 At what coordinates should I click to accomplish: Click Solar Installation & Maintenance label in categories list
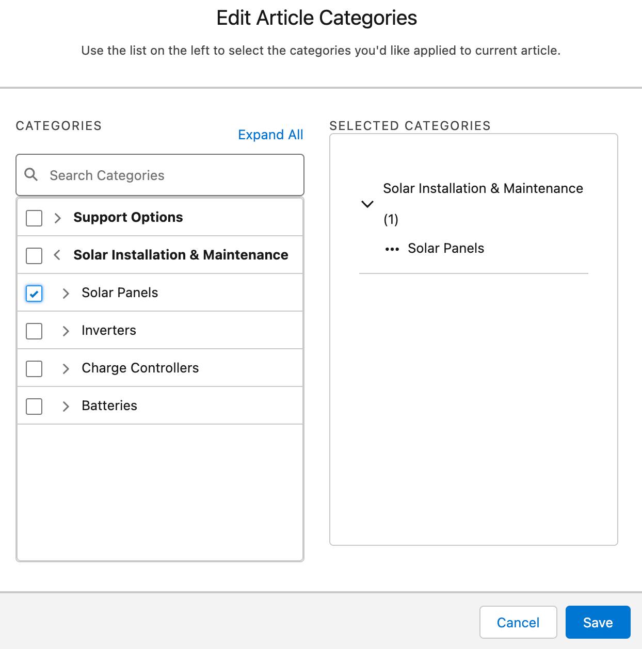181,255
